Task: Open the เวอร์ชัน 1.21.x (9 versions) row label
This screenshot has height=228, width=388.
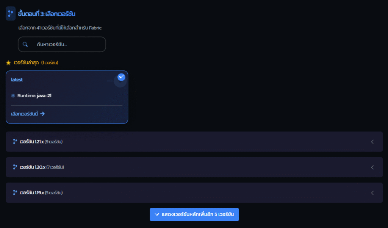Action: 41,142
